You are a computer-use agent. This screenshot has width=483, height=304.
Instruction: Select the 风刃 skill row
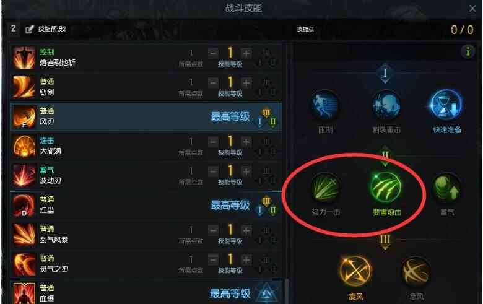[x=146, y=117]
